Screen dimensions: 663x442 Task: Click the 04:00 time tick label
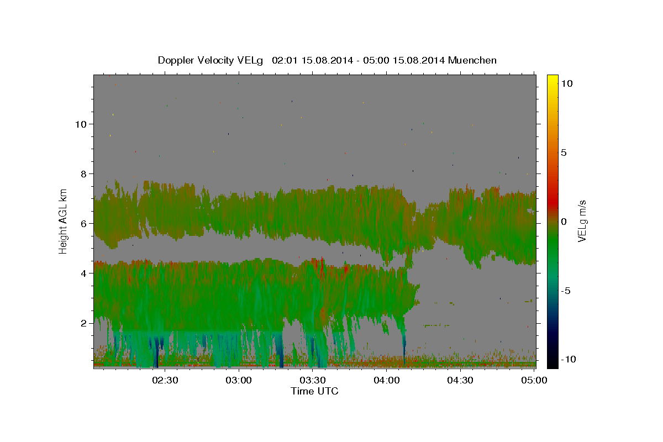tap(387, 380)
